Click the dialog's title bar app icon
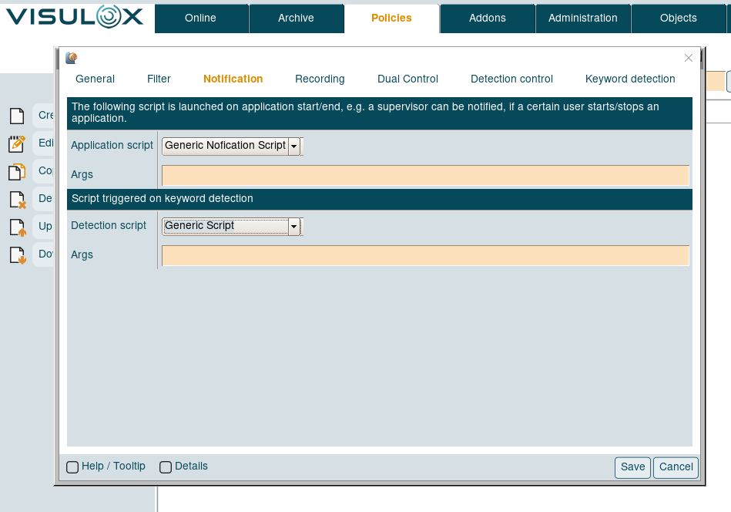Viewport: 731px width, 512px height. [x=72, y=58]
